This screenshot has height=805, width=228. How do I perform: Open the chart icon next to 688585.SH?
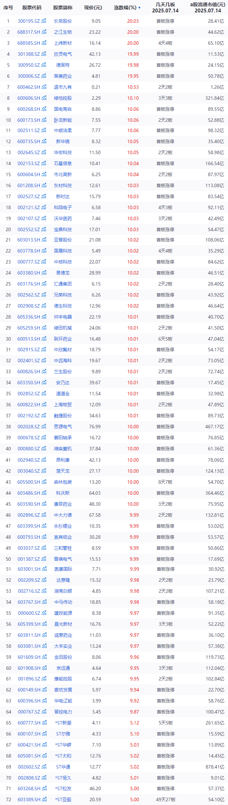click(44, 43)
